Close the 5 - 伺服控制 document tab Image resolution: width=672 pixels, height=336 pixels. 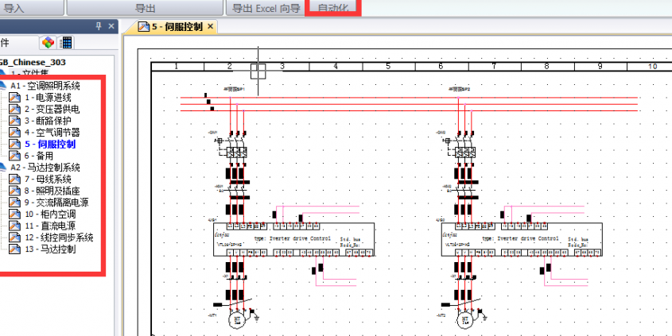(210, 26)
